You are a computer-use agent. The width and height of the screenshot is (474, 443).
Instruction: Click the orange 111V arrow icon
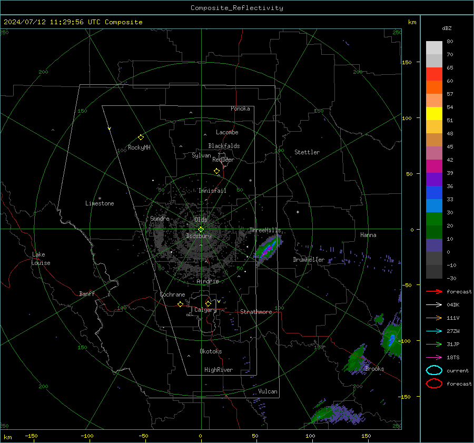tap(434, 318)
